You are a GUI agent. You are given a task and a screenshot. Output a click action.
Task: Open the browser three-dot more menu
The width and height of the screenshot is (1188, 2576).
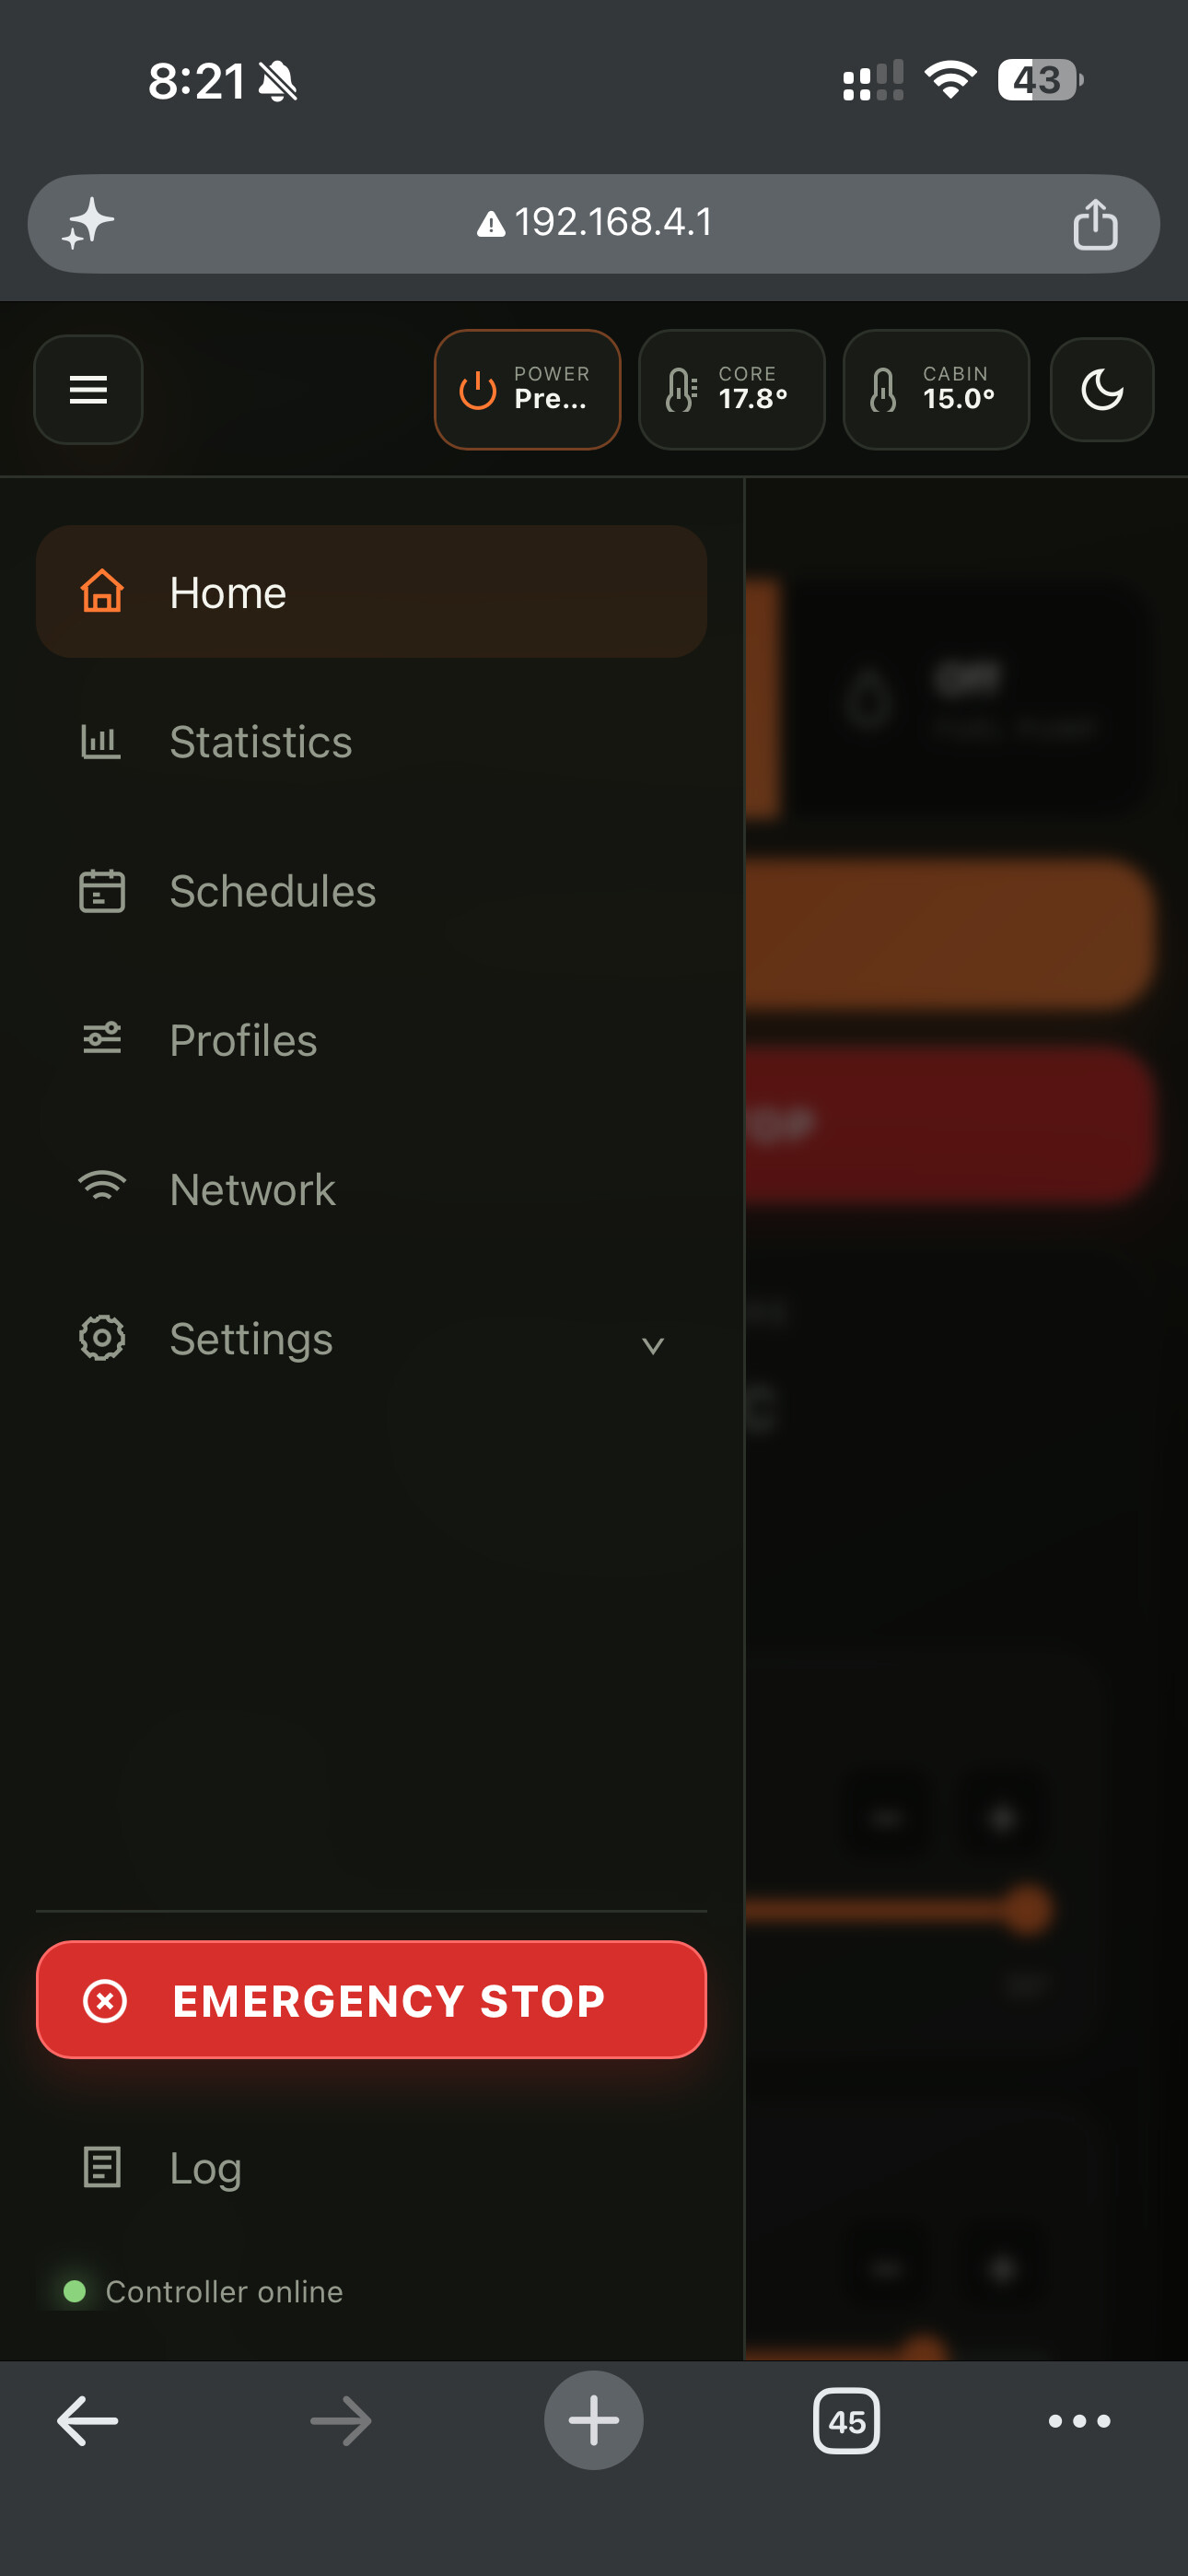(1079, 2421)
